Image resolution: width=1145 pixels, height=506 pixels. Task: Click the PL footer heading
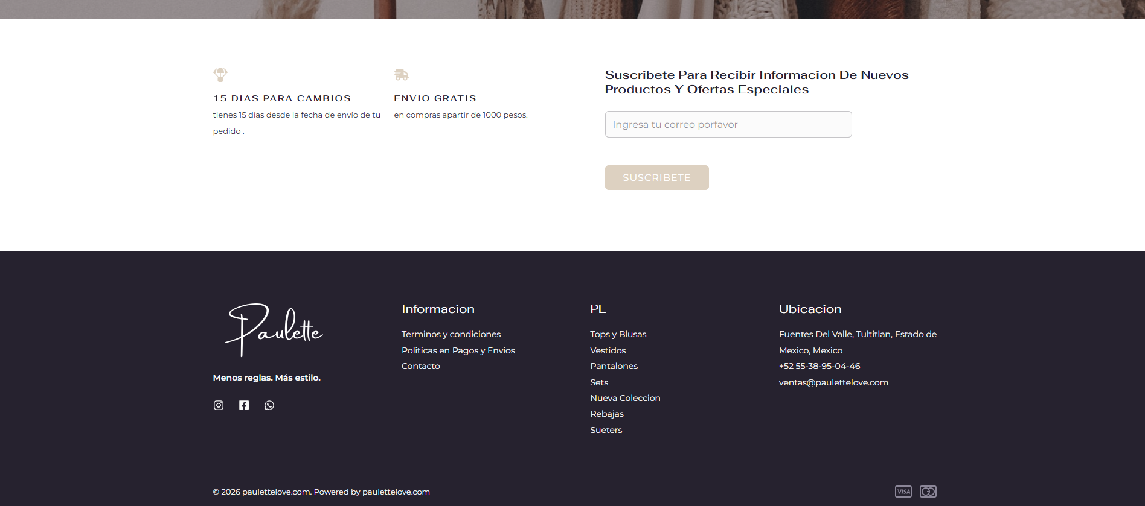598,309
